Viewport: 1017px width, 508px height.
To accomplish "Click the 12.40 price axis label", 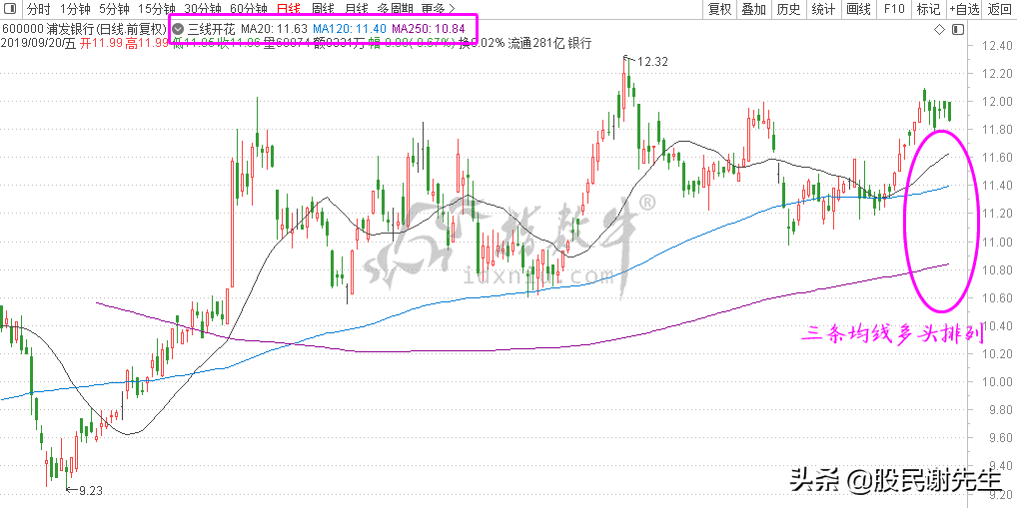I will pyautogui.click(x=997, y=46).
